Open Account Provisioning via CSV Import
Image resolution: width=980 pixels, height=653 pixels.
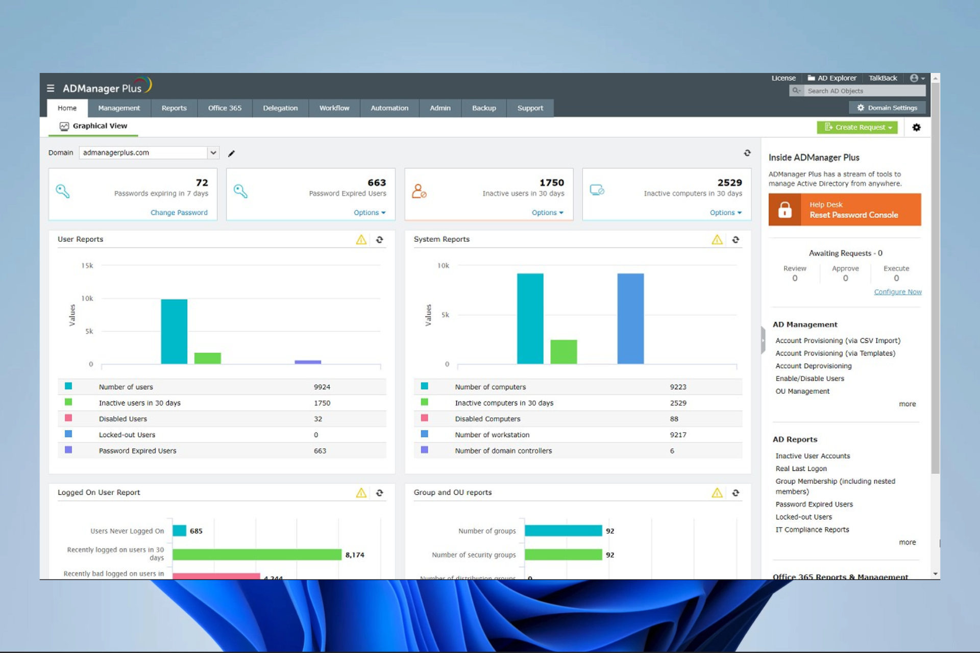pyautogui.click(x=838, y=341)
